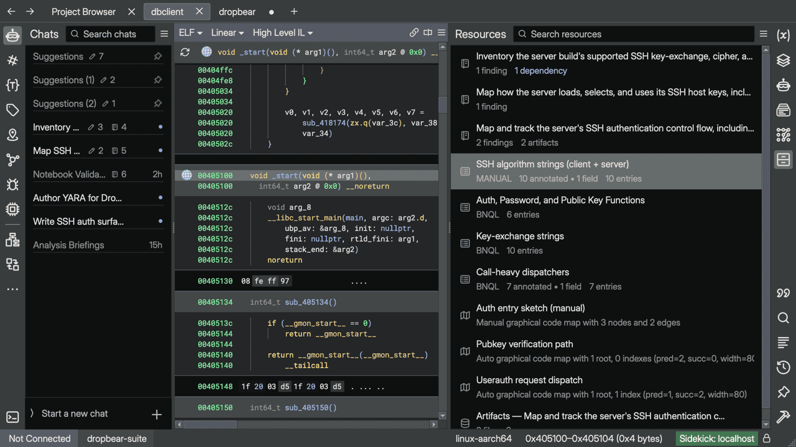Open the history clock icon in right sidebar

(x=784, y=368)
